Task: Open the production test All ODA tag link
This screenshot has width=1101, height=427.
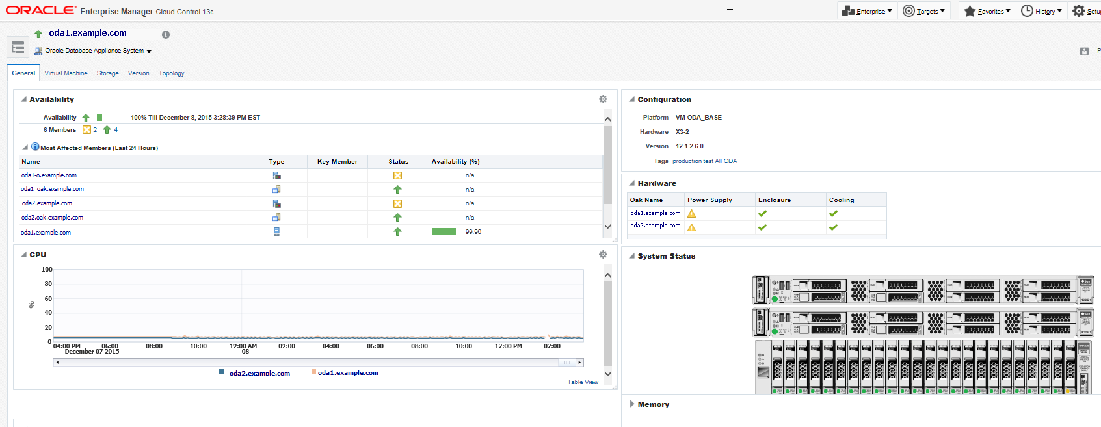Action: coord(705,161)
